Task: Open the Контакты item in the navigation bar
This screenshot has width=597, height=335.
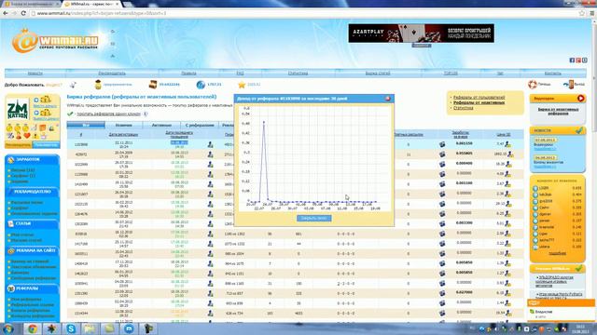Action: click(552, 73)
